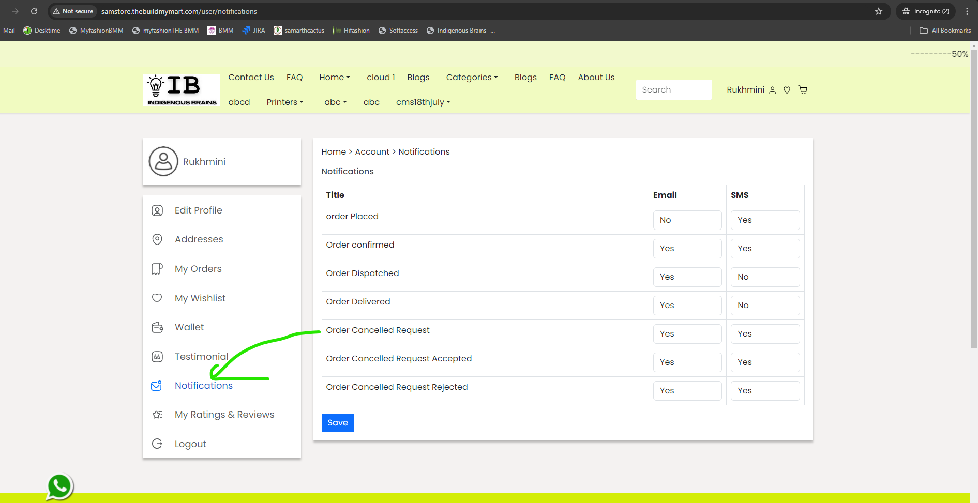
Task: Follow the Account breadcrumb link
Action: 372,152
